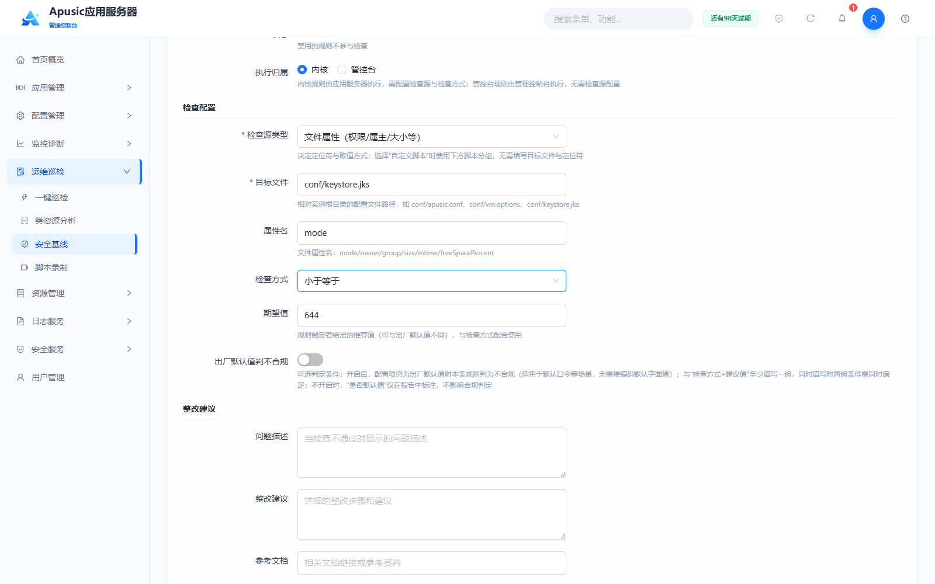Open the security shield icon in header
Image resolution: width=935 pixels, height=584 pixels.
pos(779,19)
